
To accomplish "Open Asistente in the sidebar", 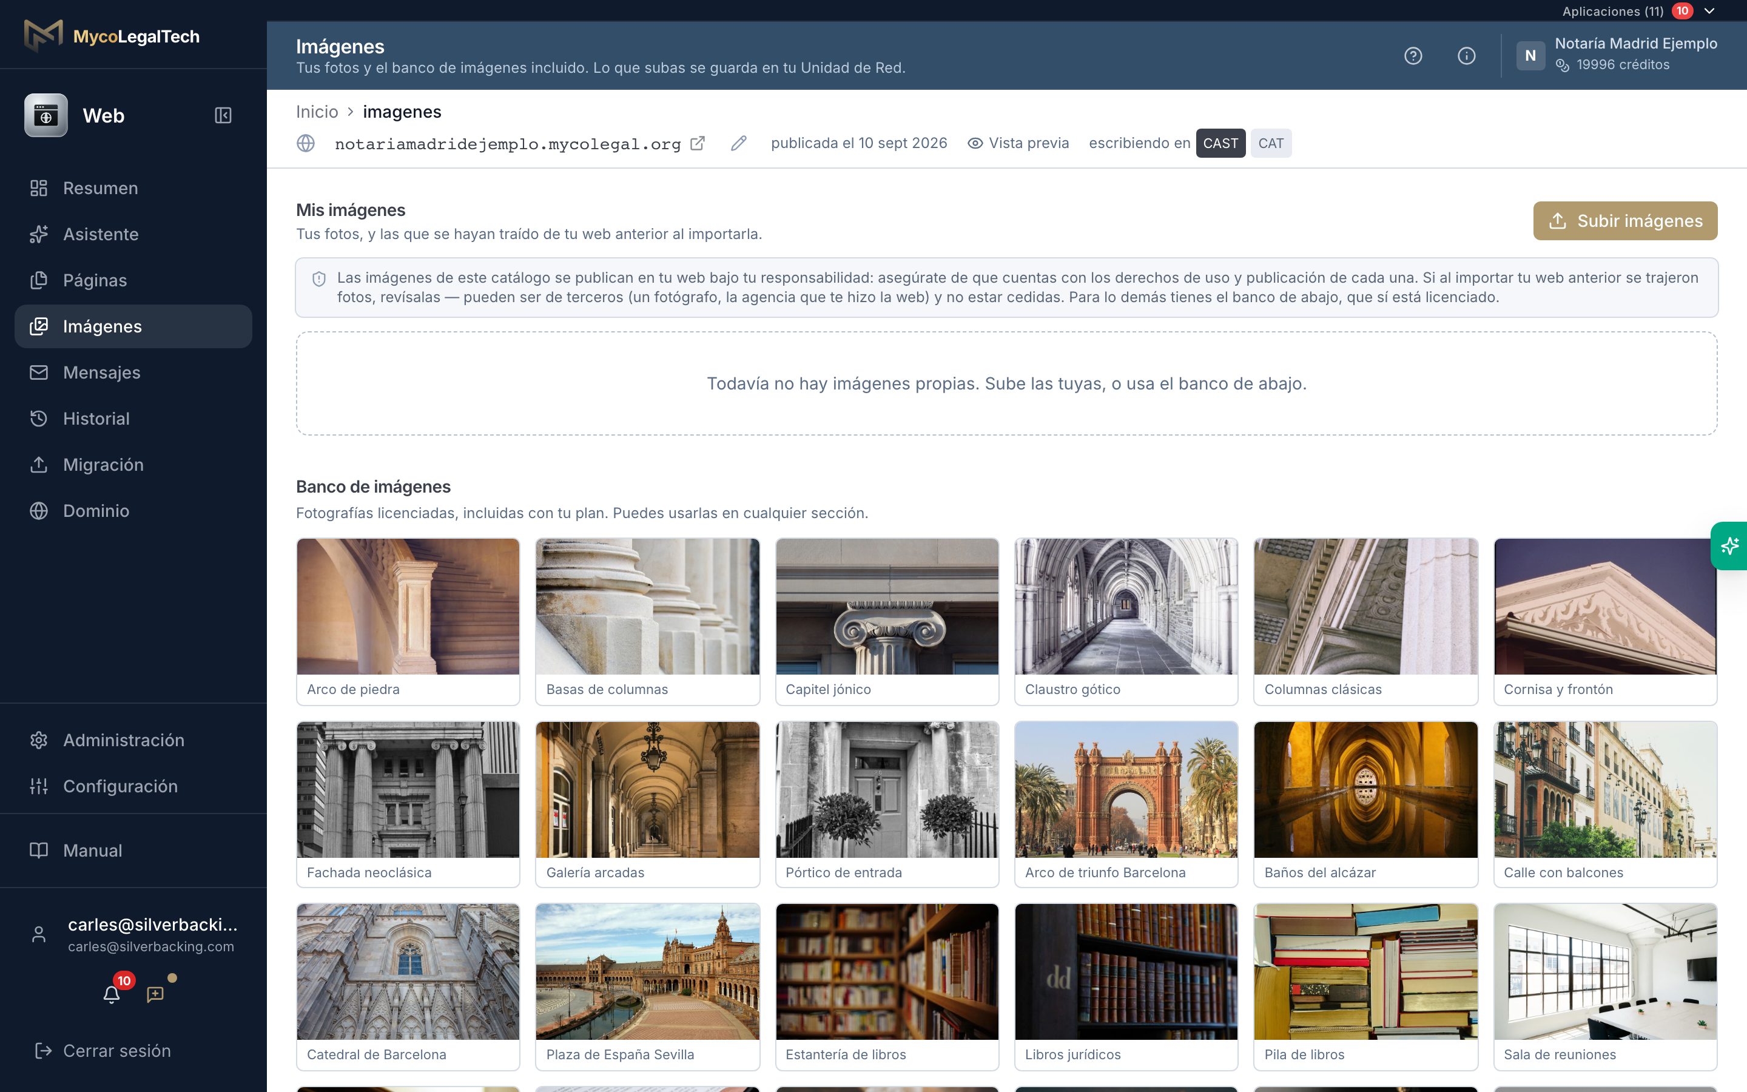I will click(x=133, y=234).
